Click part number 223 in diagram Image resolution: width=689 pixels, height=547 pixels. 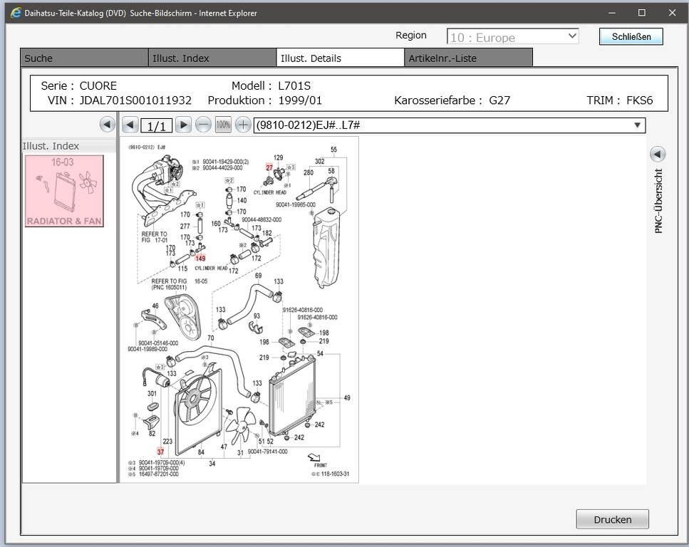click(167, 442)
